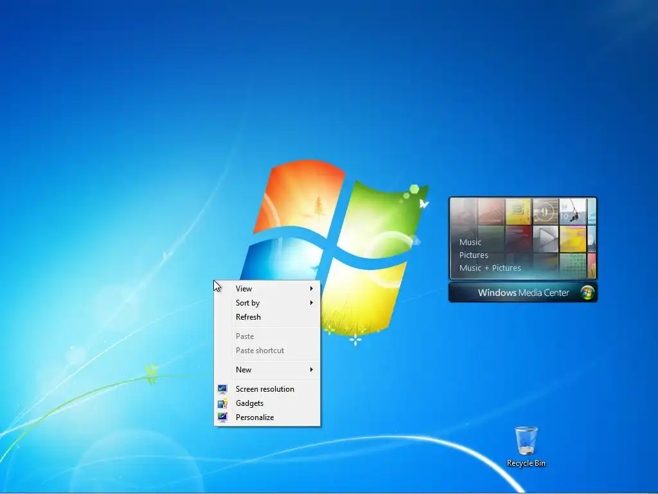Open the Sort by submenu
Screen dimensions: 658x494
(x=267, y=303)
